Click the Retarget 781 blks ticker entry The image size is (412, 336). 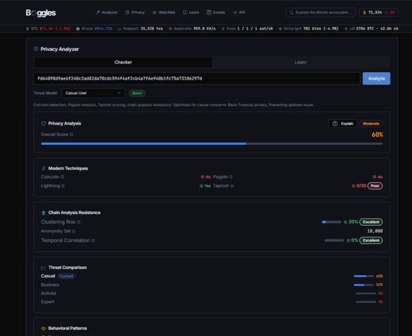point(308,28)
